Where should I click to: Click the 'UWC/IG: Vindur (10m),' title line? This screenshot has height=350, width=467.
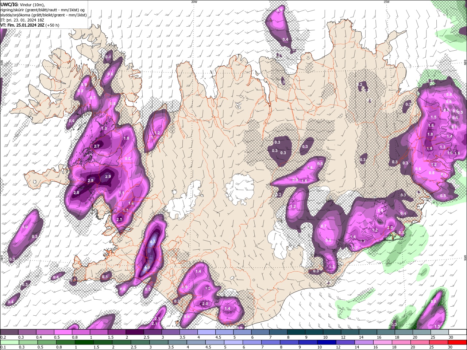pos(23,4)
